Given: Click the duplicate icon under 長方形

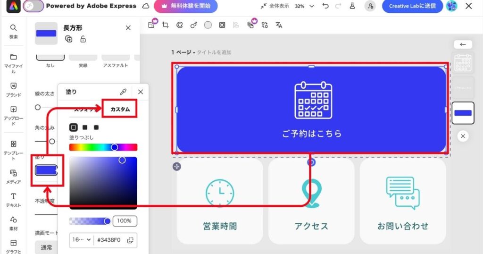Looking at the screenshot, I should coord(69,39).
